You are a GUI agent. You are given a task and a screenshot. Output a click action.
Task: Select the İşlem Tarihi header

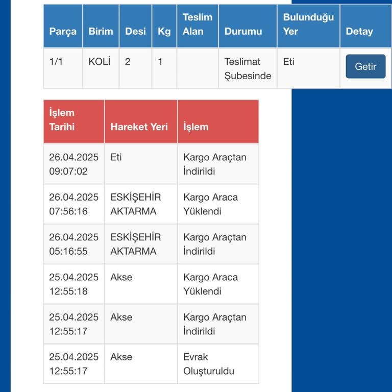tap(74, 121)
